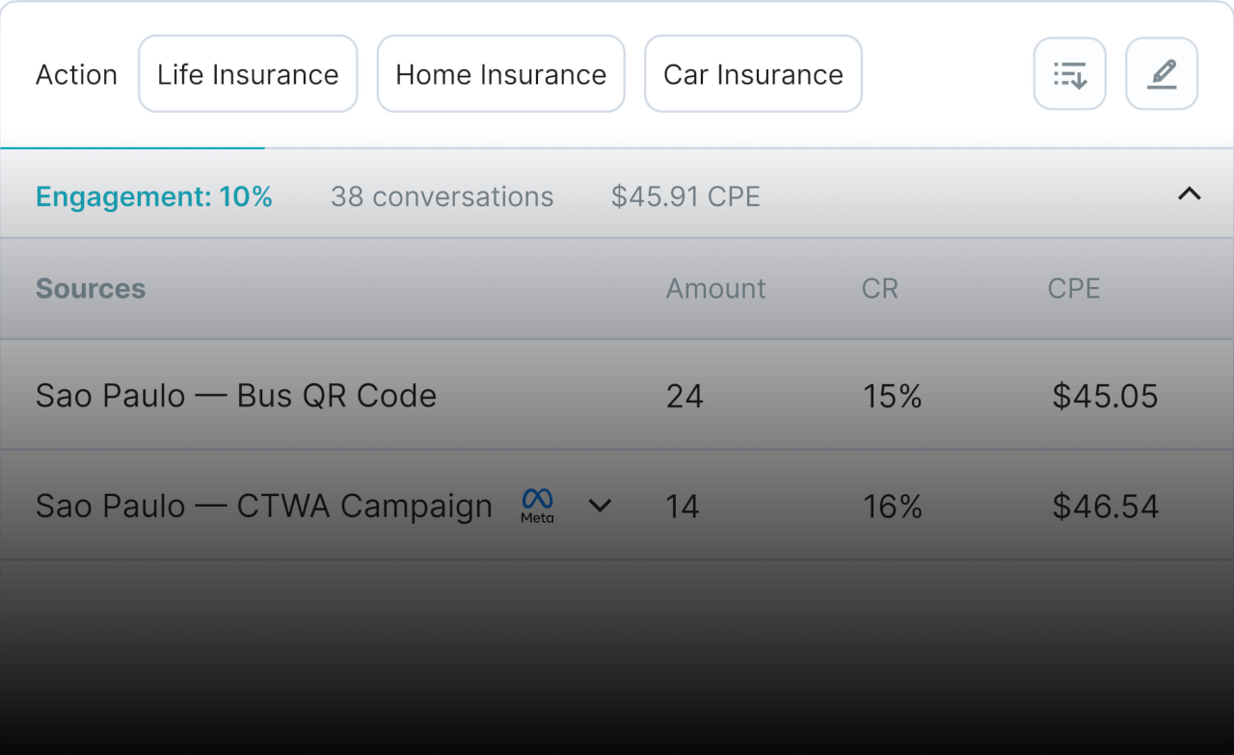The image size is (1234, 755).
Task: Click the Meta logo icon
Action: pyautogui.click(x=537, y=505)
